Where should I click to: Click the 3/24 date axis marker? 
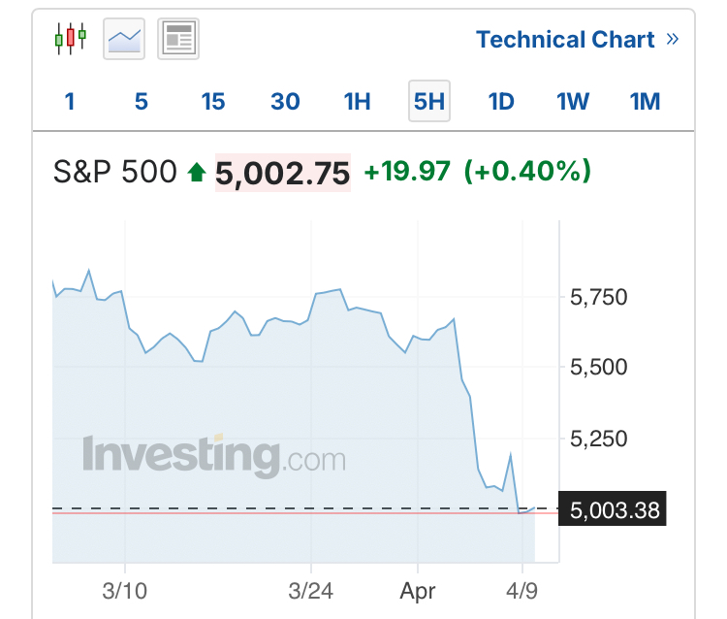pyautogui.click(x=310, y=591)
